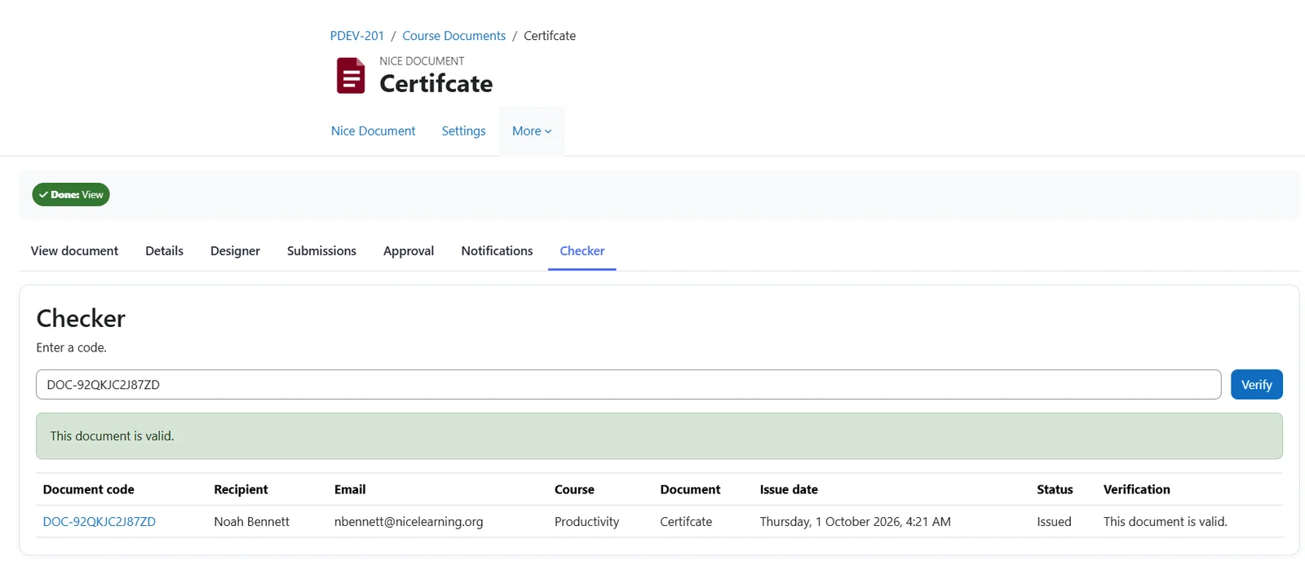Switch to the Details tab
1305x588 pixels.
coord(164,251)
